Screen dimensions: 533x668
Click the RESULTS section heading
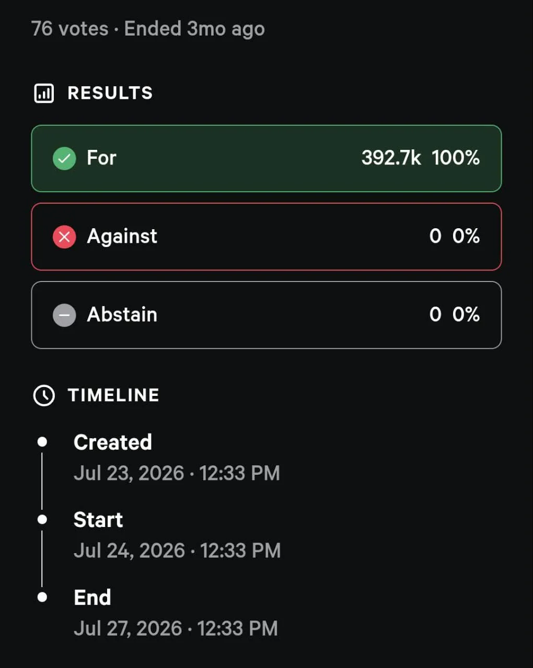coord(110,93)
